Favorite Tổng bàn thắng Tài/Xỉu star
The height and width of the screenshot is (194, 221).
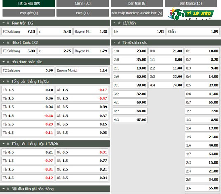pos(8,82)
